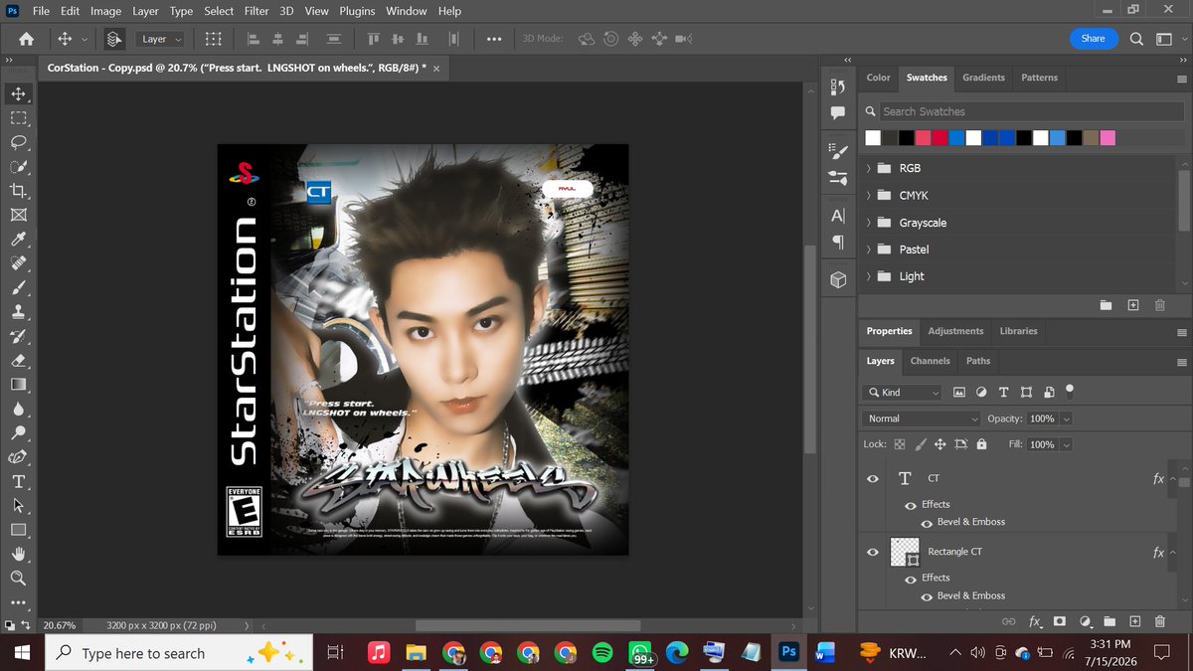
Task: Switch to the Adjustments tab
Action: pos(955,331)
